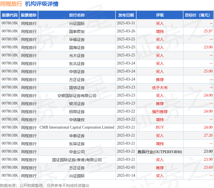Click 24.00 target price in 招商证券 row
Screen dimensions: 214x188
208,111
